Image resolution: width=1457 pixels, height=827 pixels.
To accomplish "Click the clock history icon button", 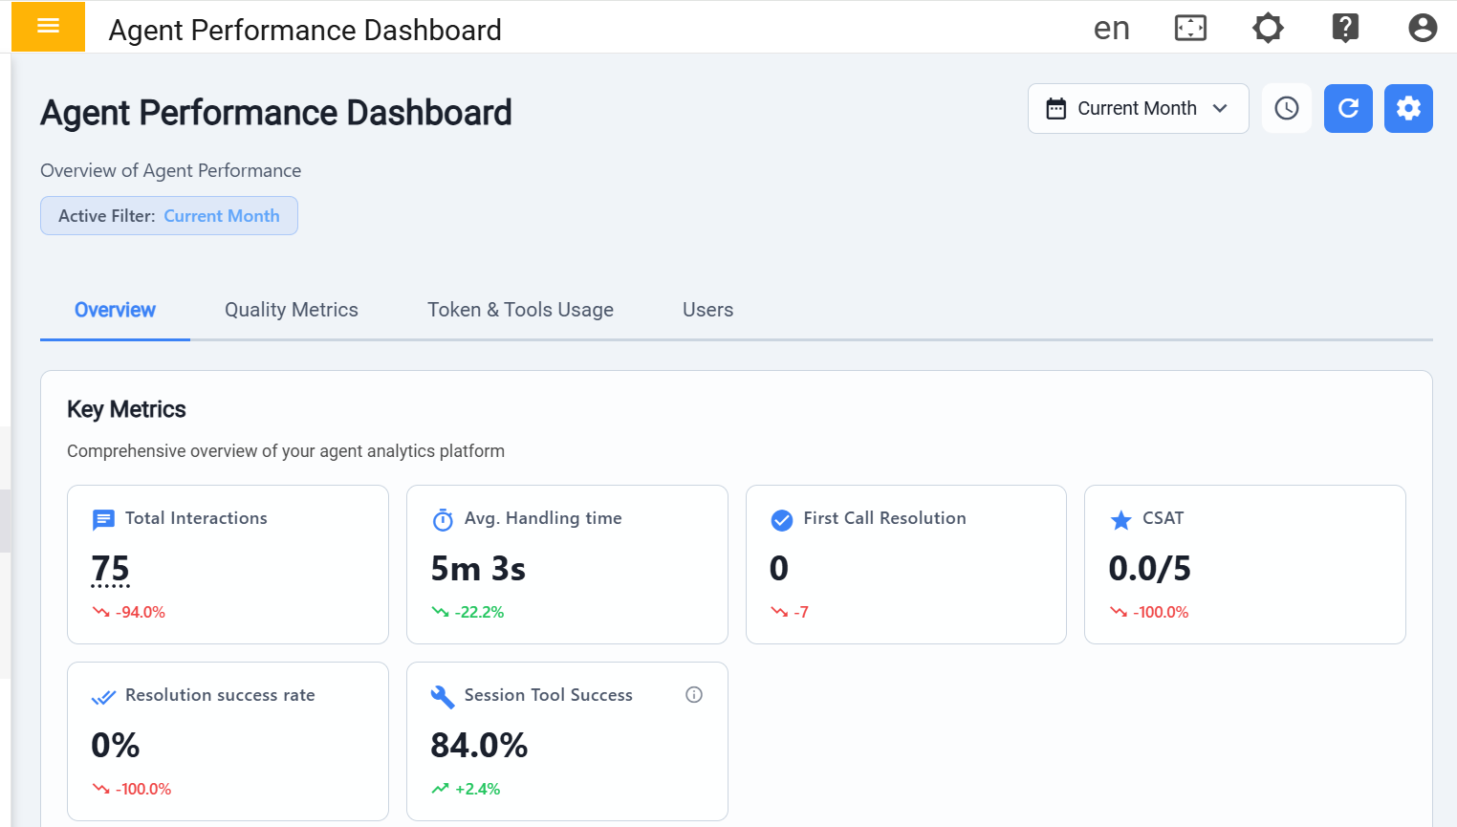I will (x=1287, y=108).
